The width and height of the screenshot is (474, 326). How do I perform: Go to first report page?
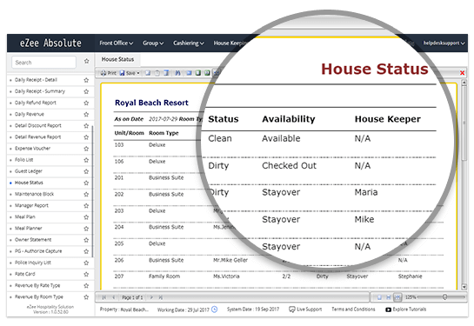tap(104, 297)
